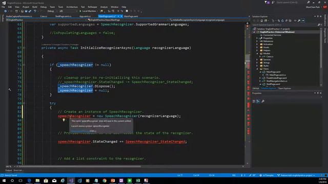Expand the Properties node in Solution Explorer
The width and height of the screenshot is (328, 184).
257,38
